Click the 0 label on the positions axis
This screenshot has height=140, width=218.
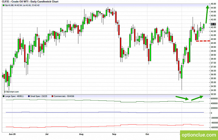pyautogui.click(x=211, y=113)
